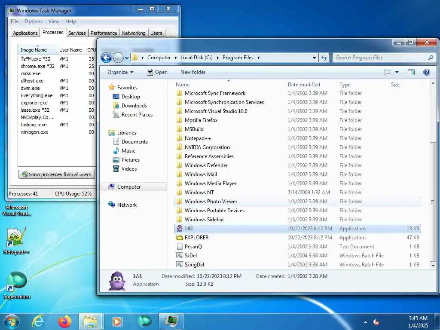Click the Windows Start orb

pos(12,321)
